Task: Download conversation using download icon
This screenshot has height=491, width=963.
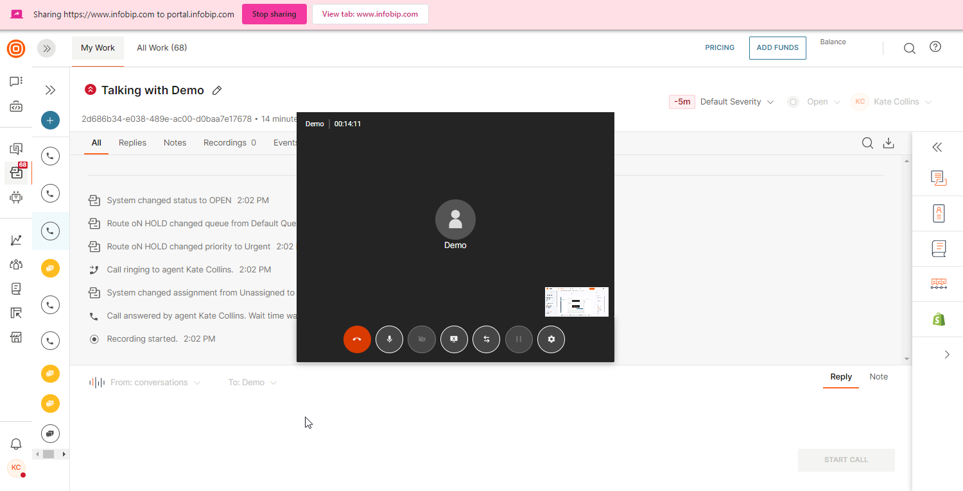Action: coord(889,143)
